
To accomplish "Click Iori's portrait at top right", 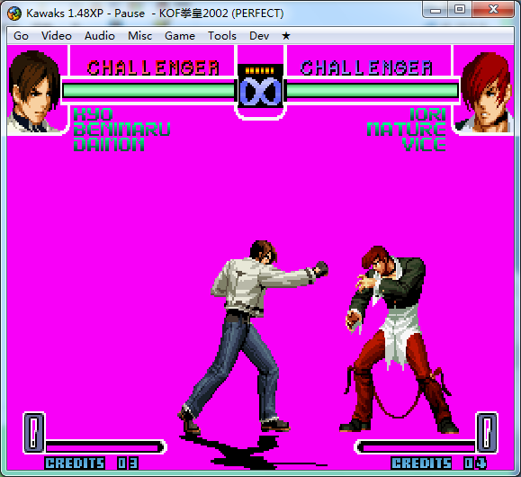I will click(x=485, y=93).
